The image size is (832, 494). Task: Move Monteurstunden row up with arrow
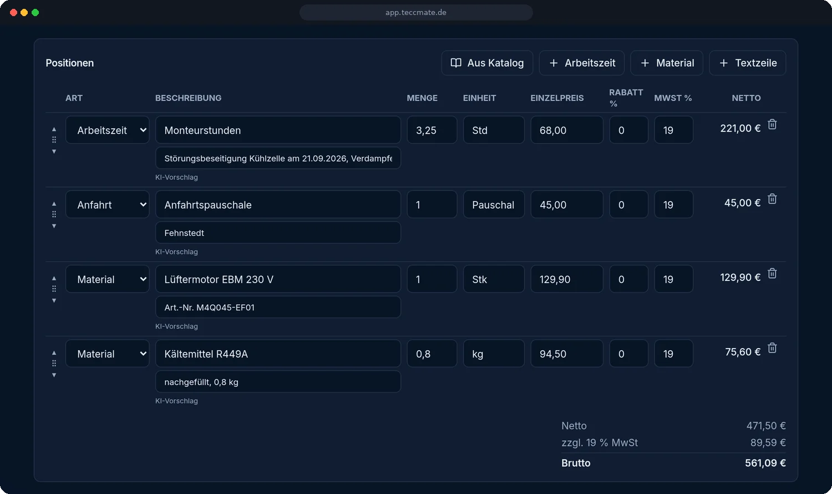point(54,129)
